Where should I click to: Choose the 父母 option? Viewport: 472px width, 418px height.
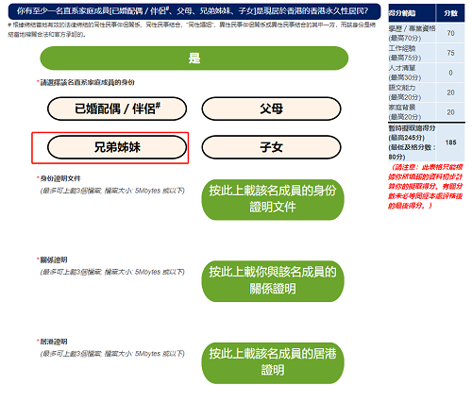tap(271, 109)
